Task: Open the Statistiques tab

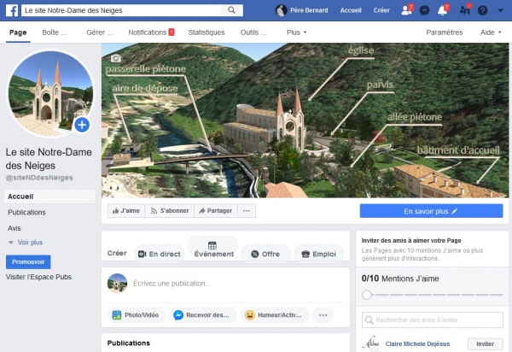Action: [207, 32]
